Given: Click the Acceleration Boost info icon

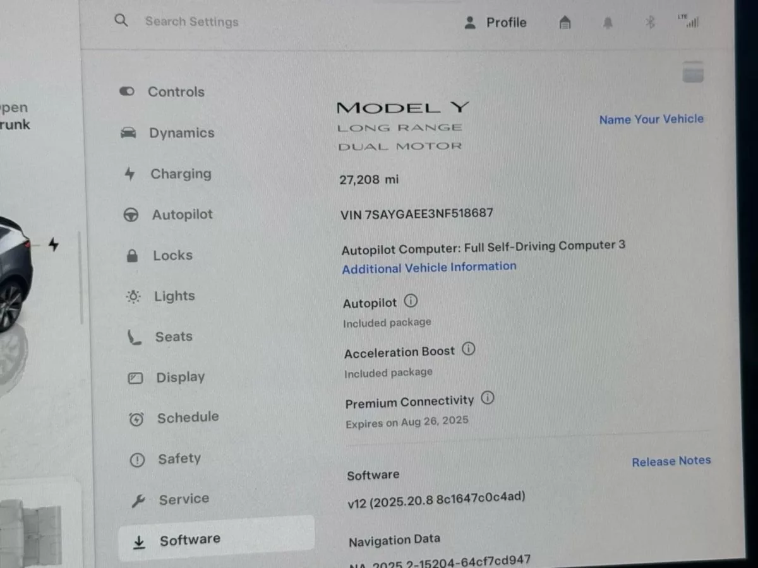Looking at the screenshot, I should (x=468, y=349).
